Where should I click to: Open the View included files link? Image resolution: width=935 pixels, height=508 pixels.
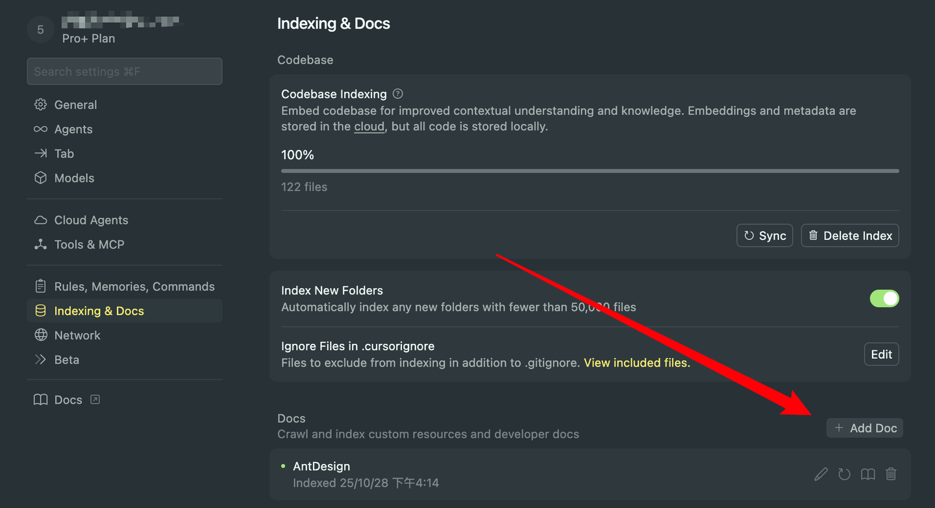click(x=636, y=363)
